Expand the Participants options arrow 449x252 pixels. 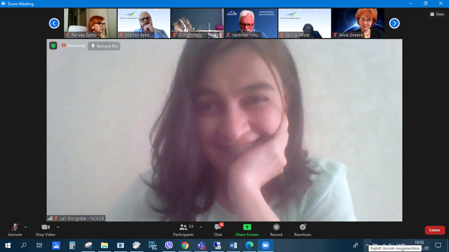(201, 227)
